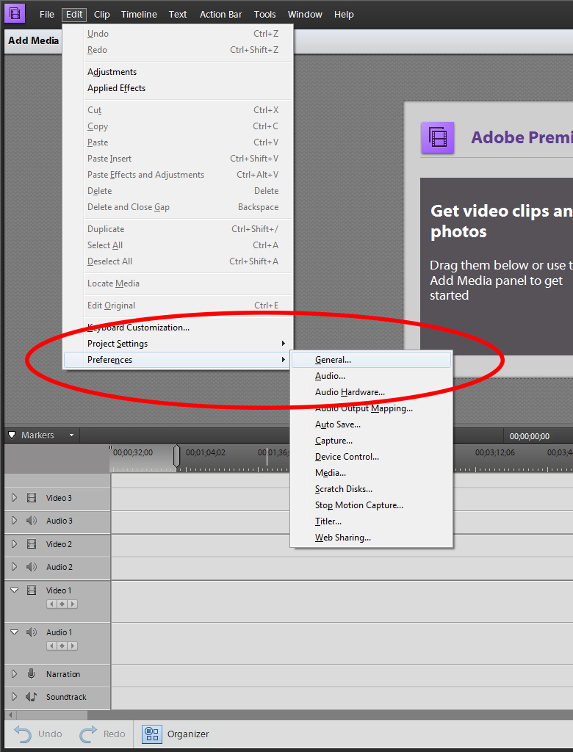Select Keyboard Customization... menu entry
573x752 pixels.
coord(178,328)
